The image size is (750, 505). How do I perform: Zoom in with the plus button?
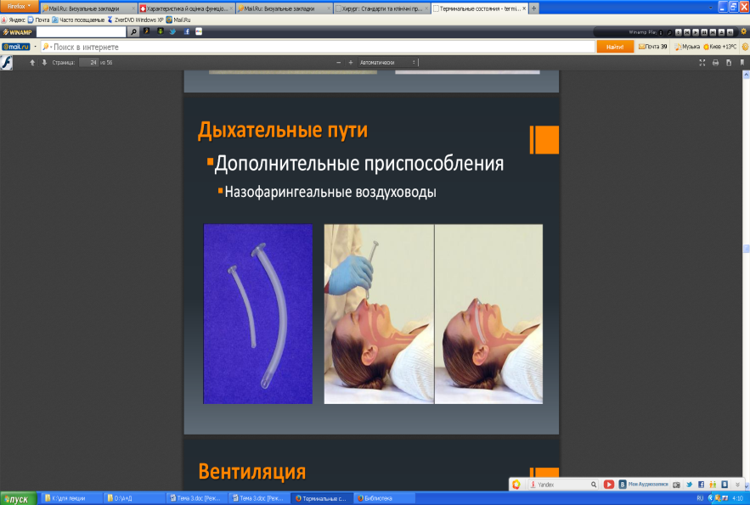351,63
